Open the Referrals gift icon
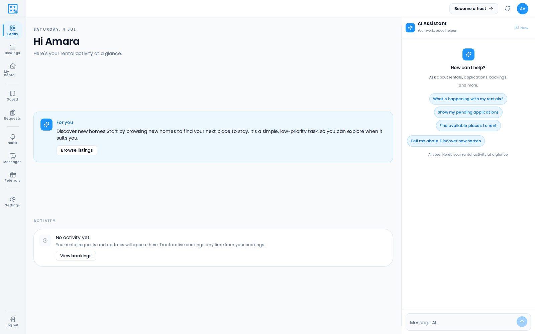The image size is (535, 334). click(x=12, y=177)
